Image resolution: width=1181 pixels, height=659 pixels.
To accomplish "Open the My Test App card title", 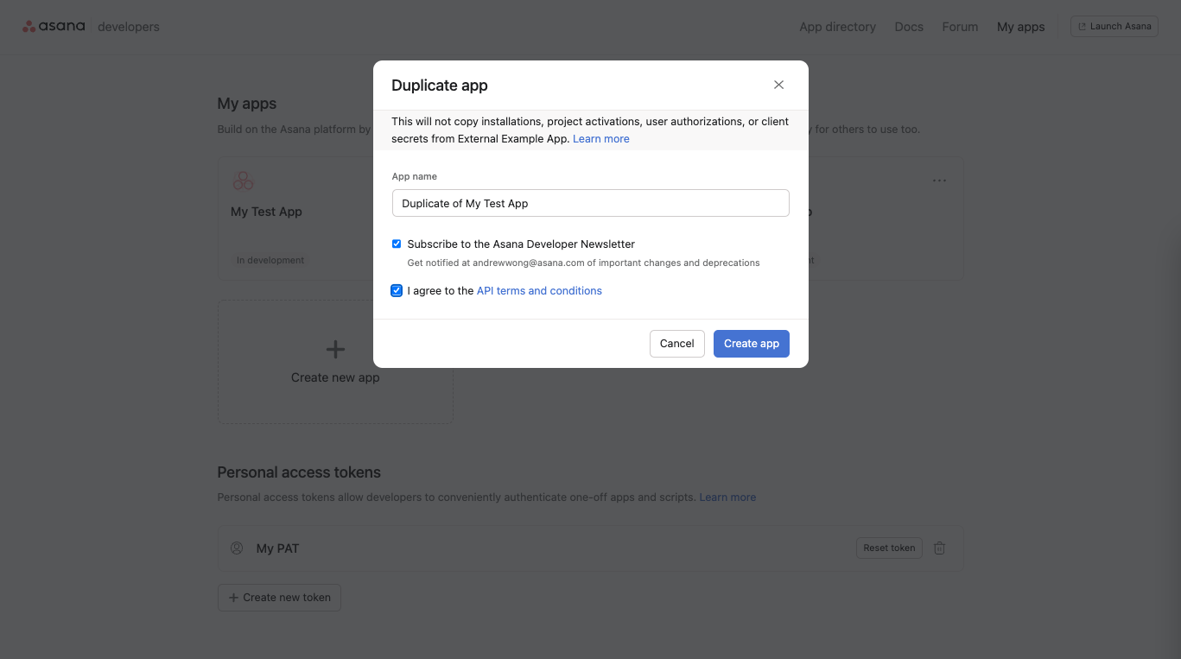I will (266, 212).
